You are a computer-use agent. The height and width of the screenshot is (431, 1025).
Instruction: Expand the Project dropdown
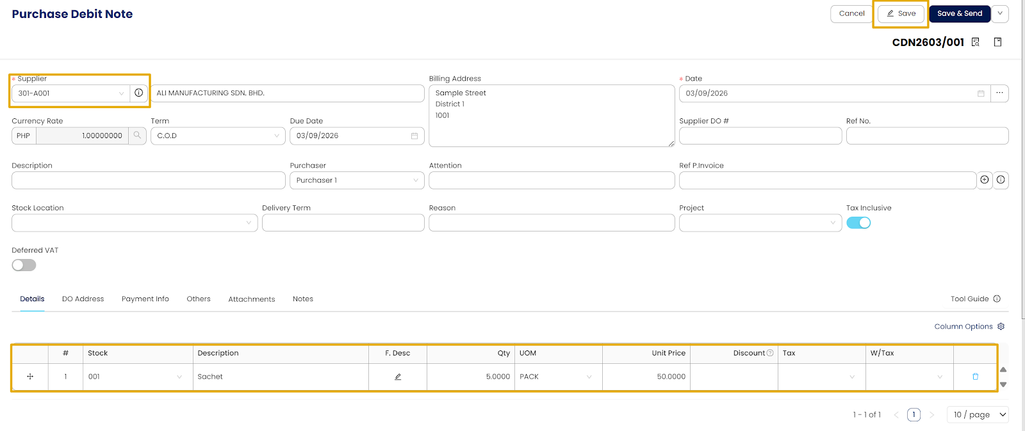point(760,223)
